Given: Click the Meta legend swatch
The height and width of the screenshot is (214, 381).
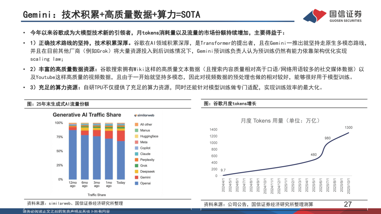Looking at the screenshot, I should point(136,142).
